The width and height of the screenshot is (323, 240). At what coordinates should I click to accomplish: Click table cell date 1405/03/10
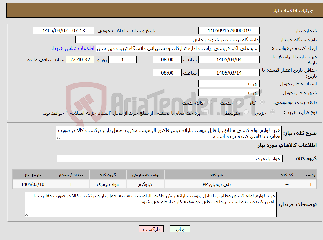click(x=32, y=184)
